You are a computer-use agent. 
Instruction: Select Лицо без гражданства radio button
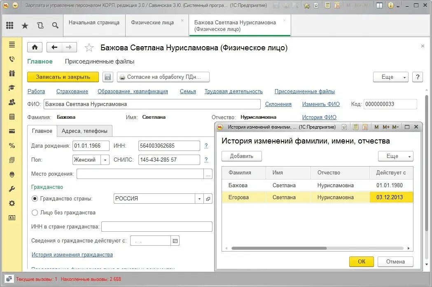pyautogui.click(x=35, y=212)
